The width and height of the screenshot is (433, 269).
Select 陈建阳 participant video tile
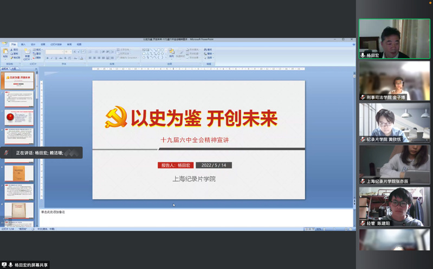[394, 206]
